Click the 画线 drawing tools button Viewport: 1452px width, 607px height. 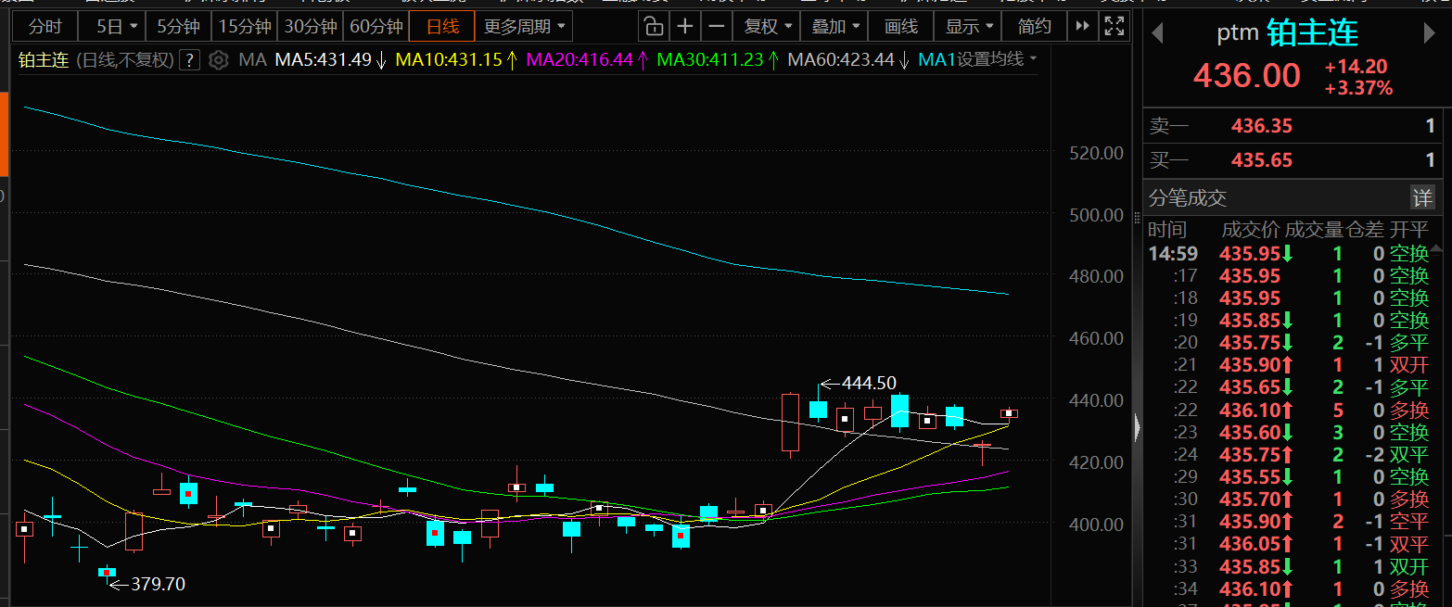coord(900,26)
